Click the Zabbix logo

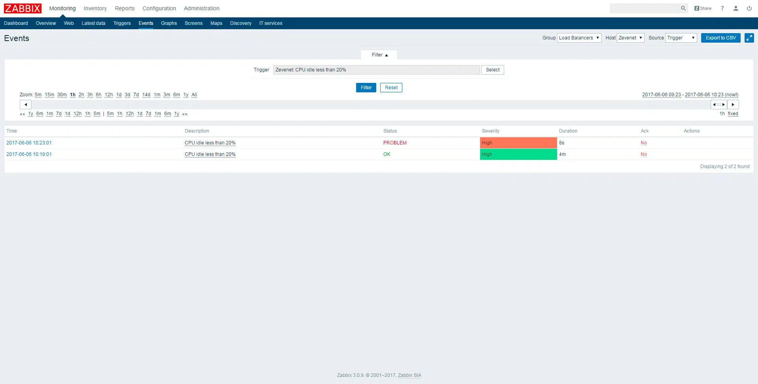(x=23, y=8)
